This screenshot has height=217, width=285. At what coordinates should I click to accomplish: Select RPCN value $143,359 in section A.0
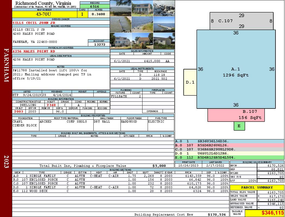193,176
